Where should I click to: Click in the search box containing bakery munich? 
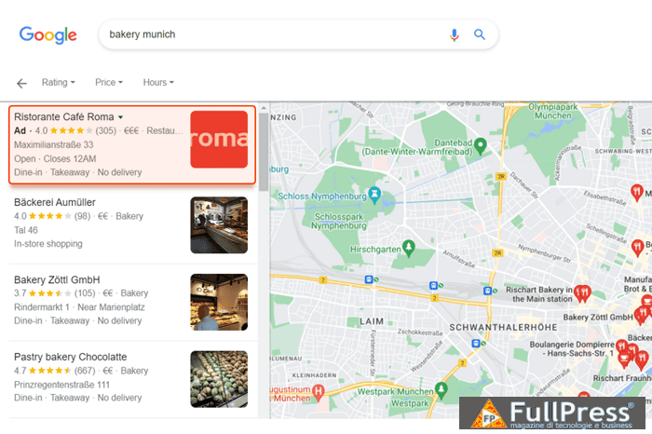pos(270,35)
